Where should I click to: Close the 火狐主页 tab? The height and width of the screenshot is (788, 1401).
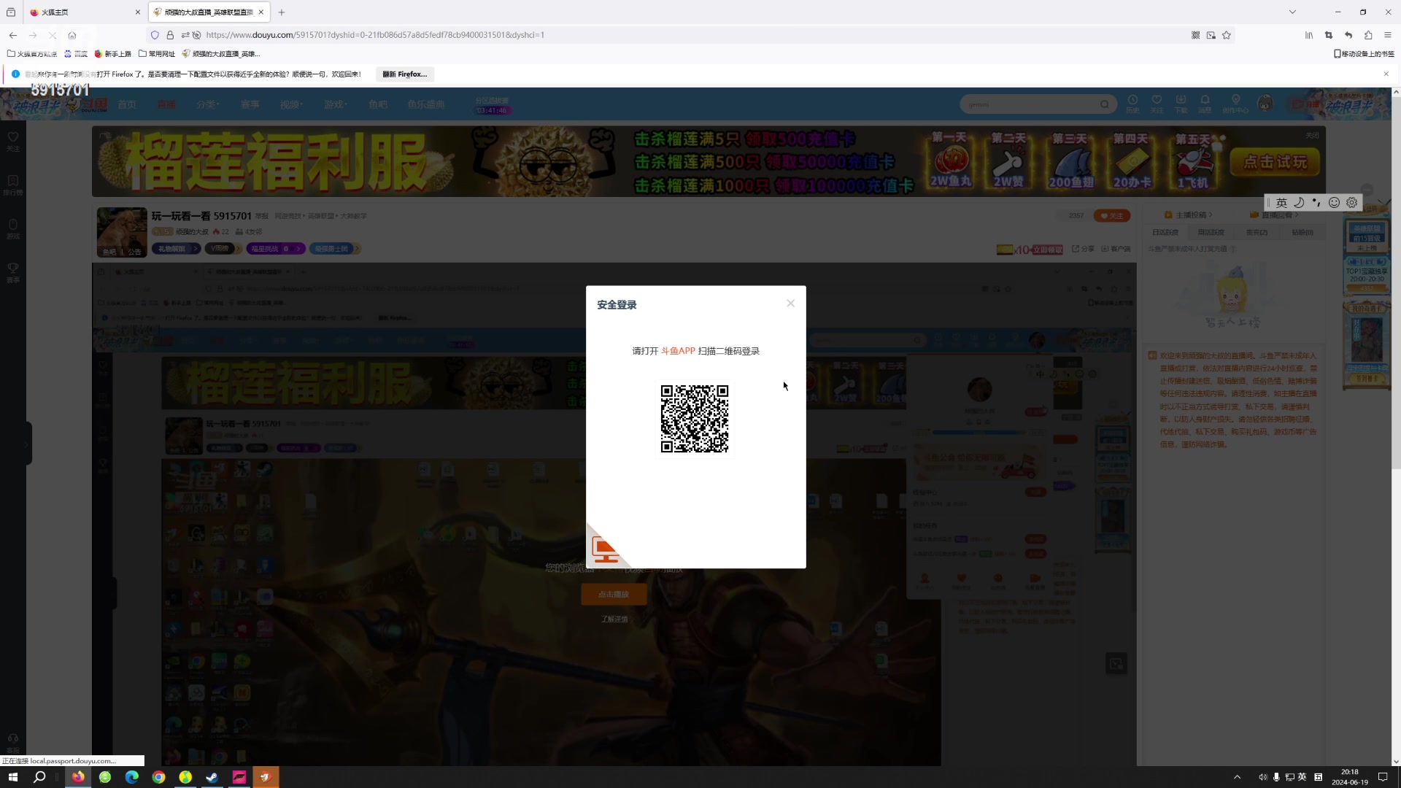tap(138, 12)
